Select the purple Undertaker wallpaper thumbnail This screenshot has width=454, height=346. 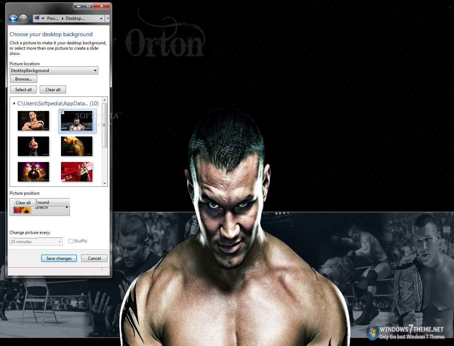click(33, 172)
